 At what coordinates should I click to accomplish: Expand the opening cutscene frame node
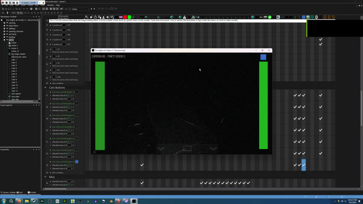coord(4,31)
